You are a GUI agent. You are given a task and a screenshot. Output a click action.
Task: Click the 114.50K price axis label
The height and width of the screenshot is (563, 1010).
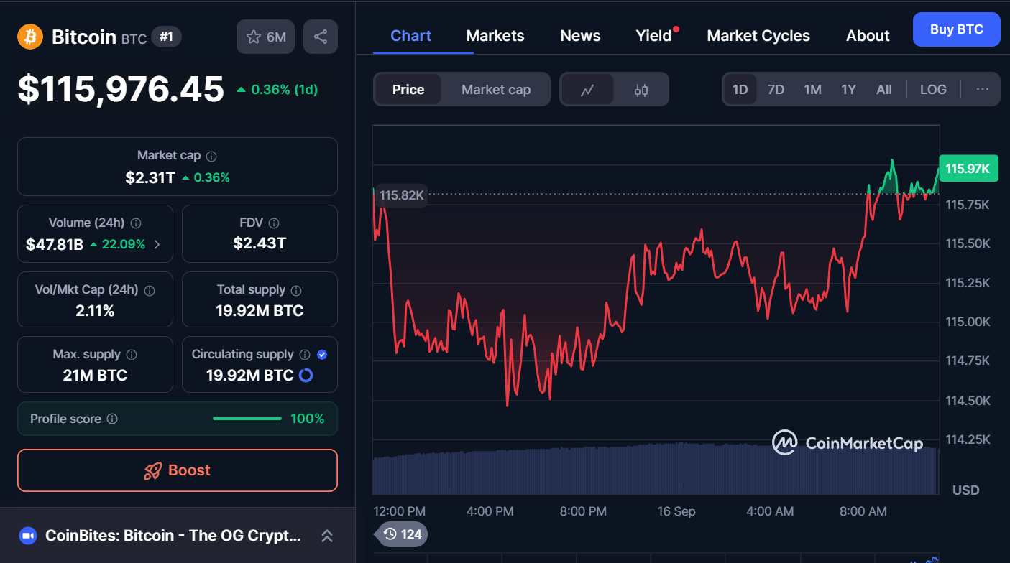coord(968,400)
